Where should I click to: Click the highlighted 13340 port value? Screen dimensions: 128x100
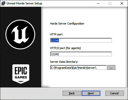pyautogui.click(x=55, y=41)
